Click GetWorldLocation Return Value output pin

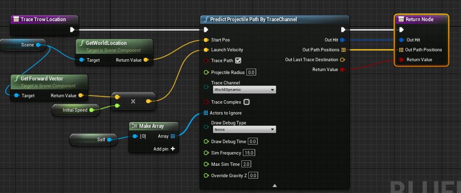coord(146,60)
